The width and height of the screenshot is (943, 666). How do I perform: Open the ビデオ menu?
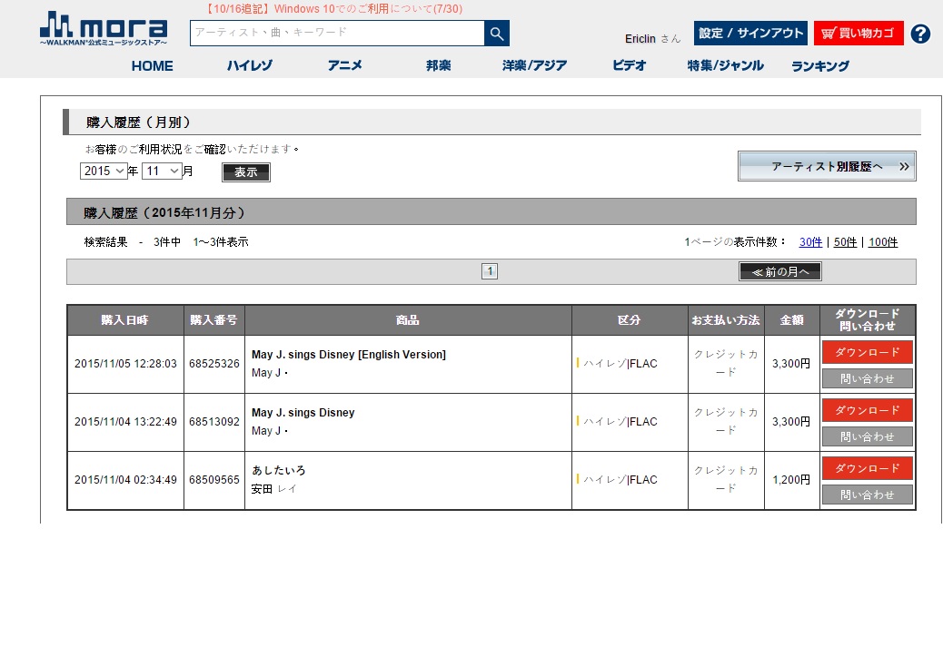pyautogui.click(x=629, y=65)
